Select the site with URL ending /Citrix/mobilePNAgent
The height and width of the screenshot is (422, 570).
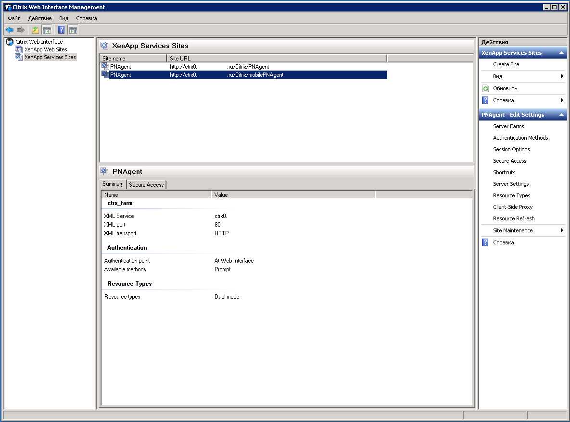coord(243,75)
